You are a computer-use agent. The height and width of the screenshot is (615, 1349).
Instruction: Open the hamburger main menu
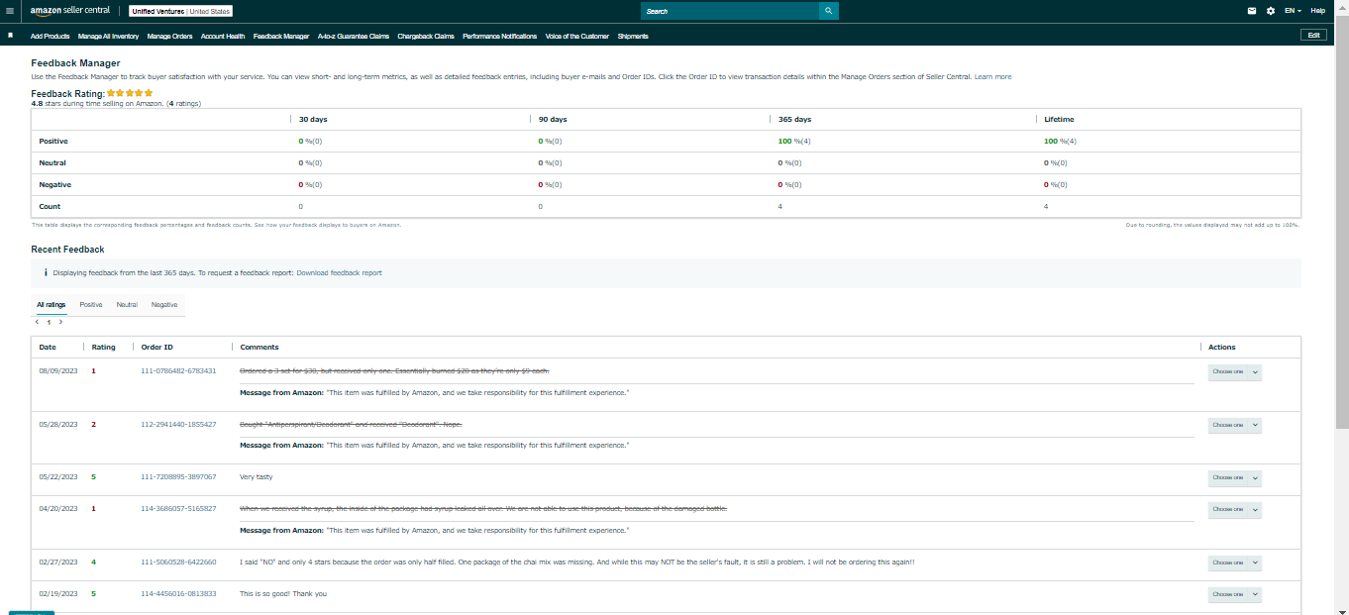point(10,11)
